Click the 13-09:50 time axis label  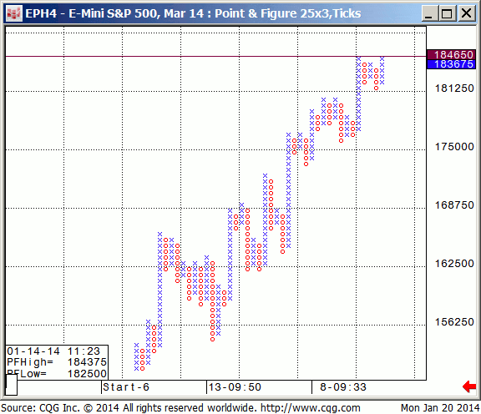coord(235,387)
